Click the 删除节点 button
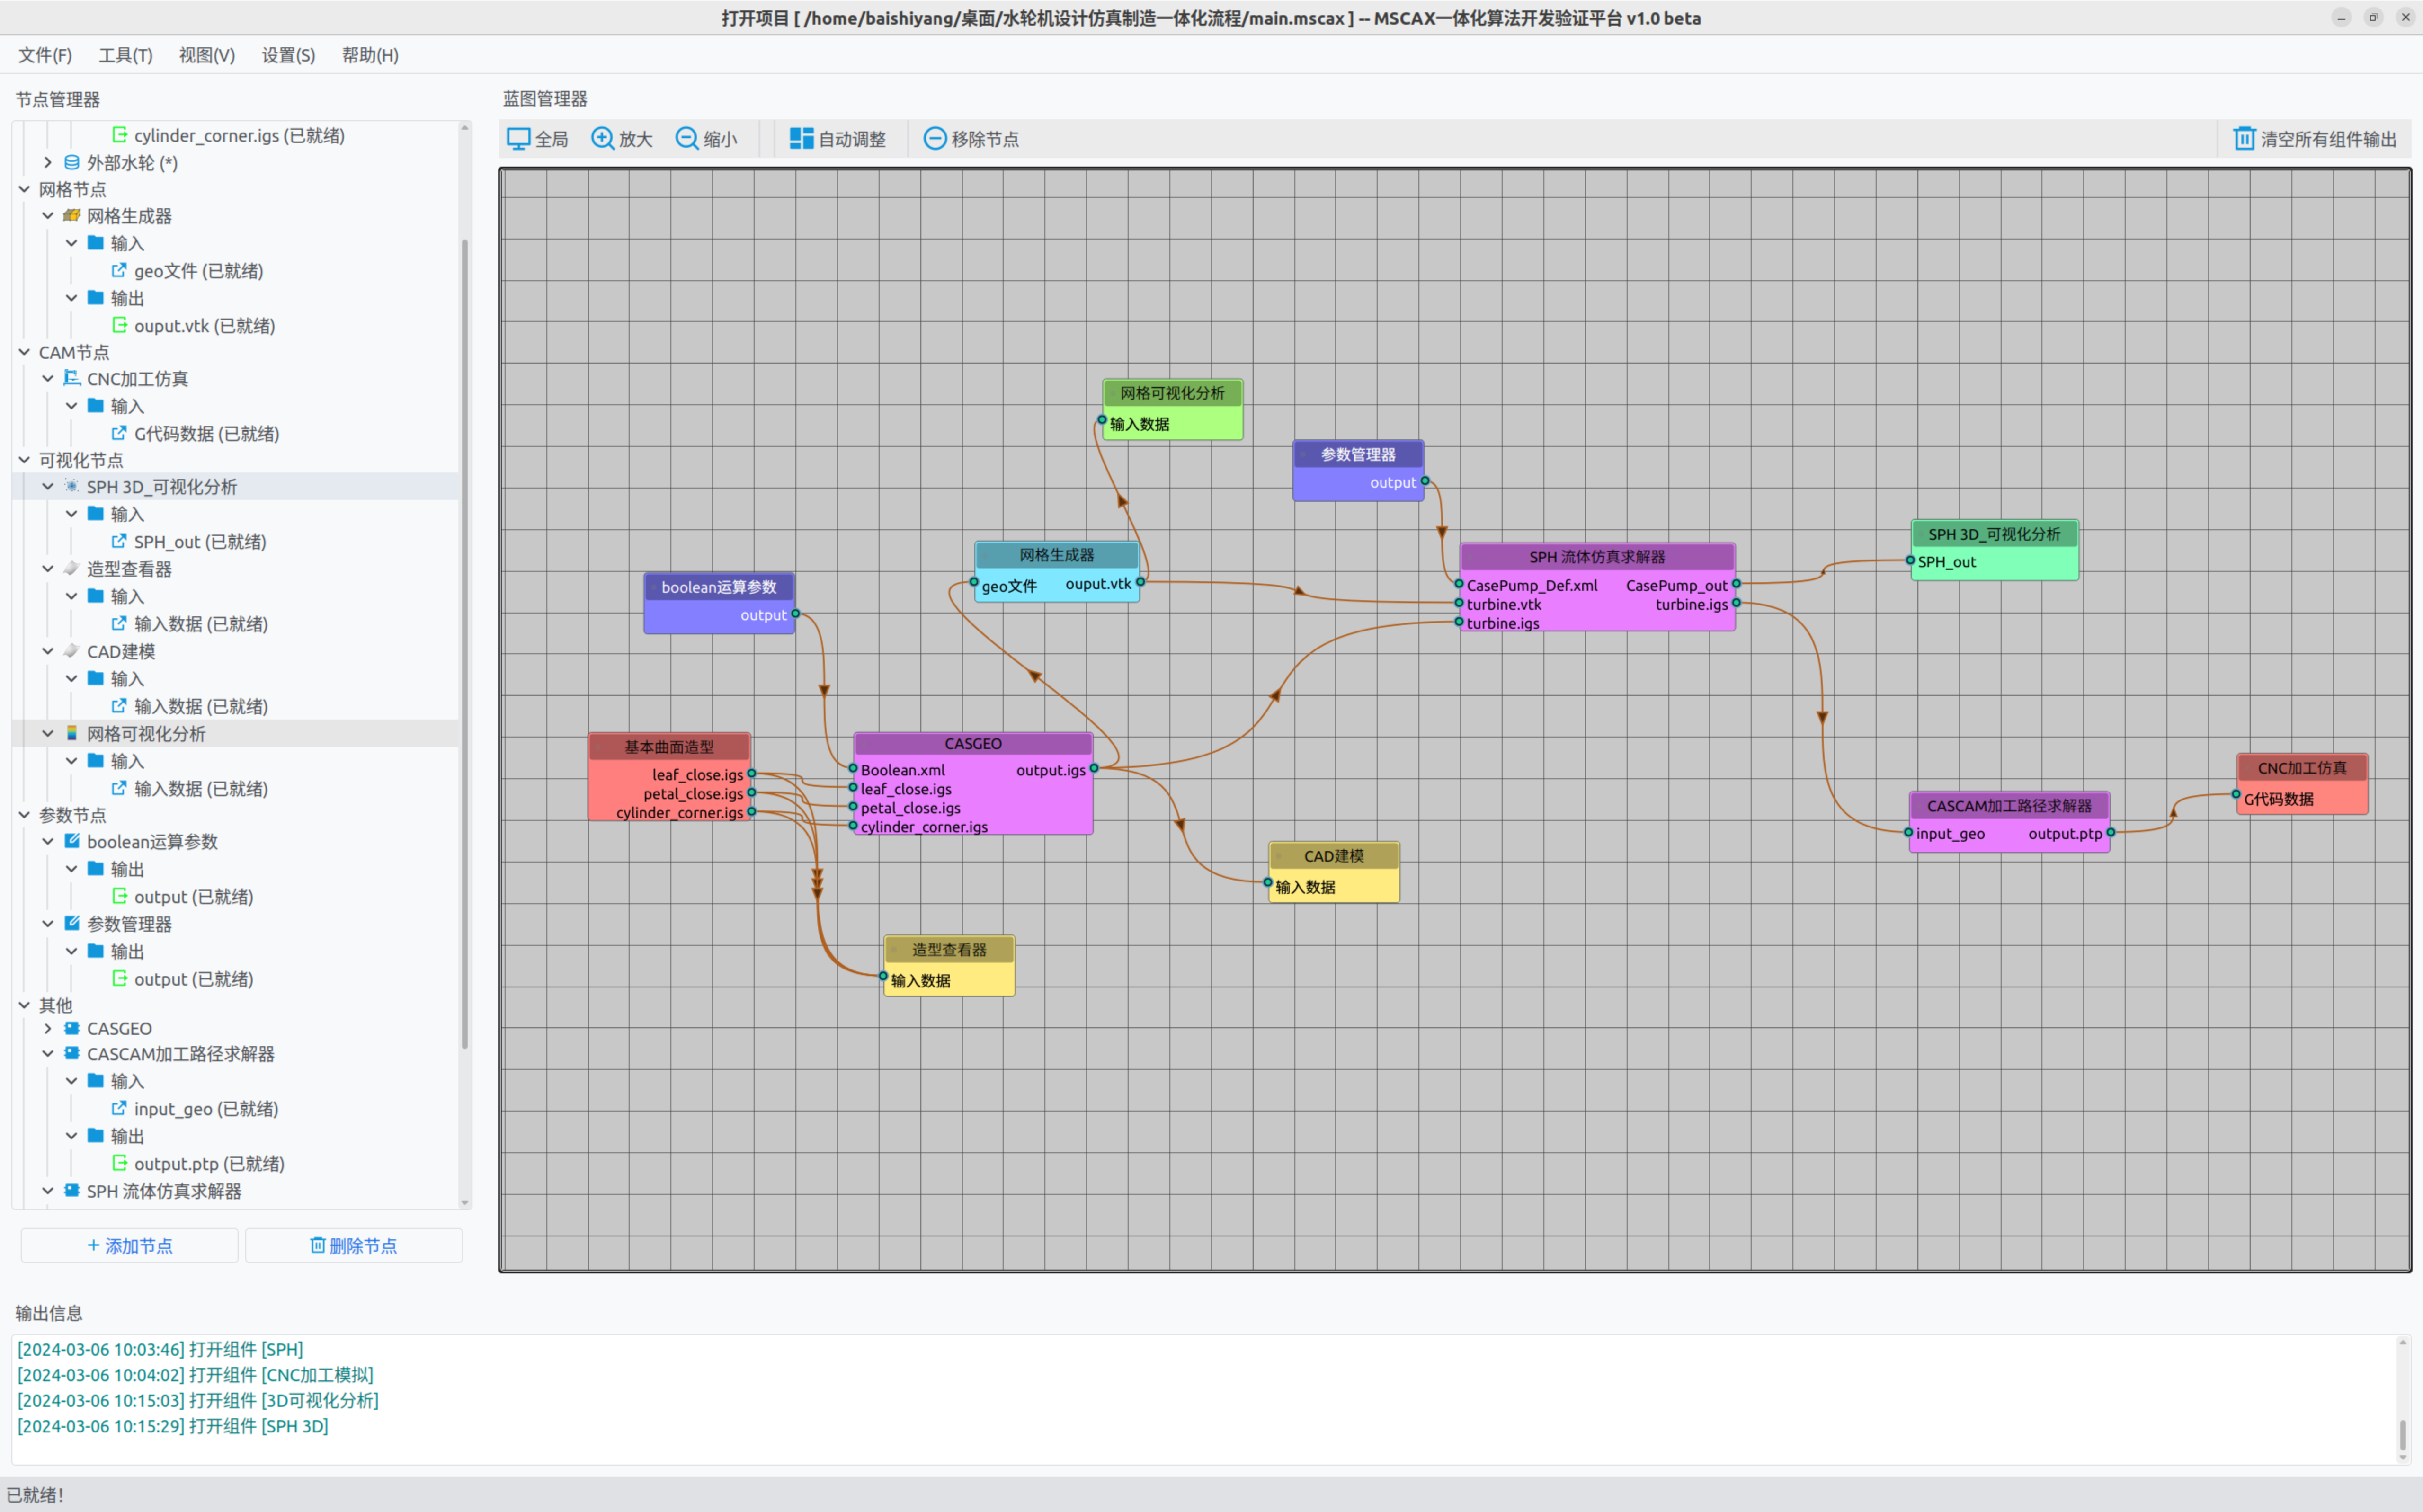Image resolution: width=2423 pixels, height=1512 pixels. [x=354, y=1246]
